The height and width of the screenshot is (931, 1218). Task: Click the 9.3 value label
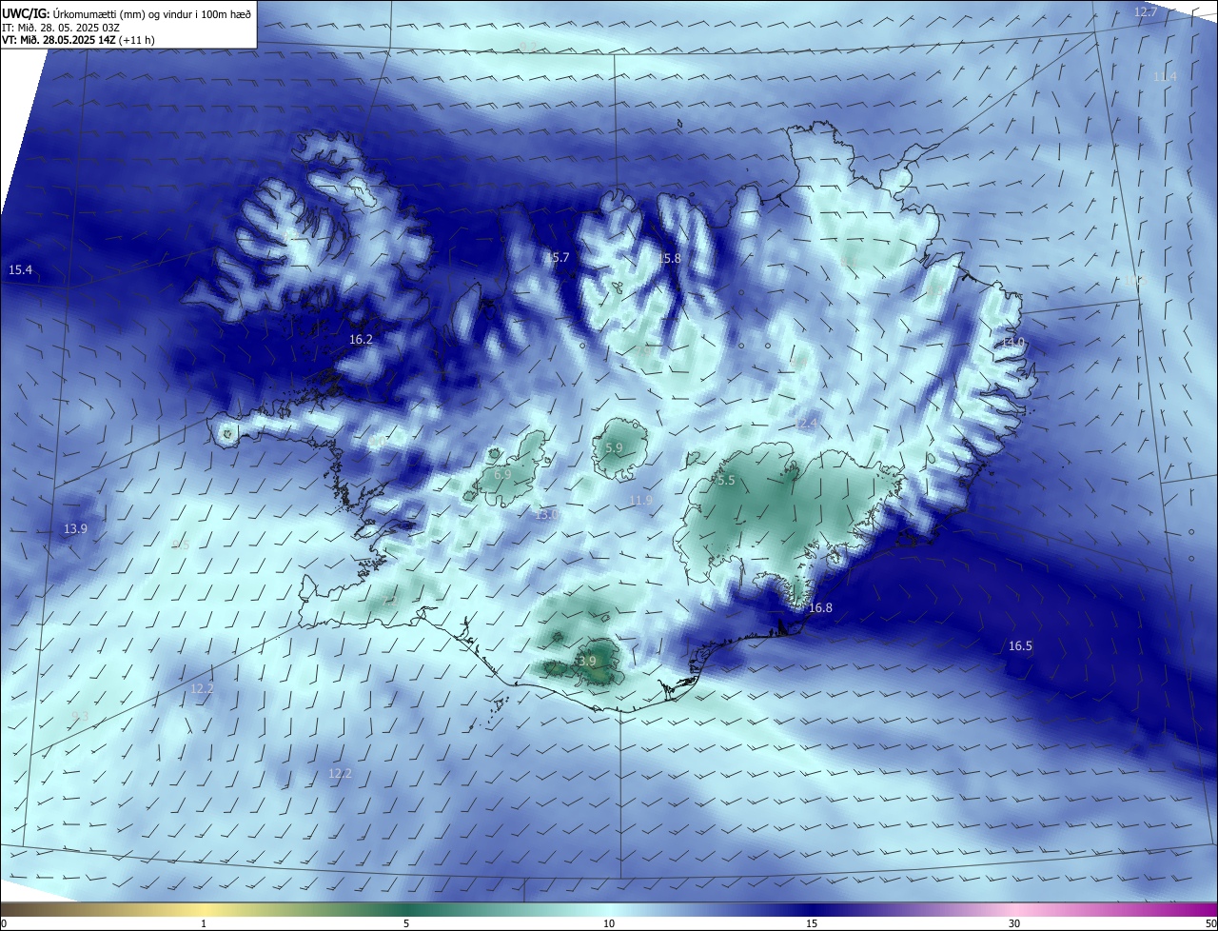pyautogui.click(x=80, y=716)
